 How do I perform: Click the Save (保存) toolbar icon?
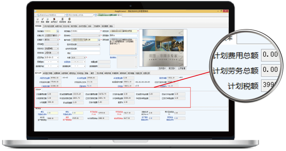pyautogui.click(x=37, y=21)
